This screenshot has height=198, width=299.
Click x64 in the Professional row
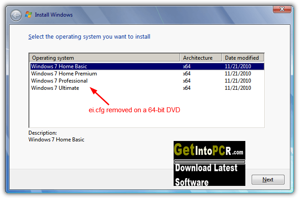187,81
